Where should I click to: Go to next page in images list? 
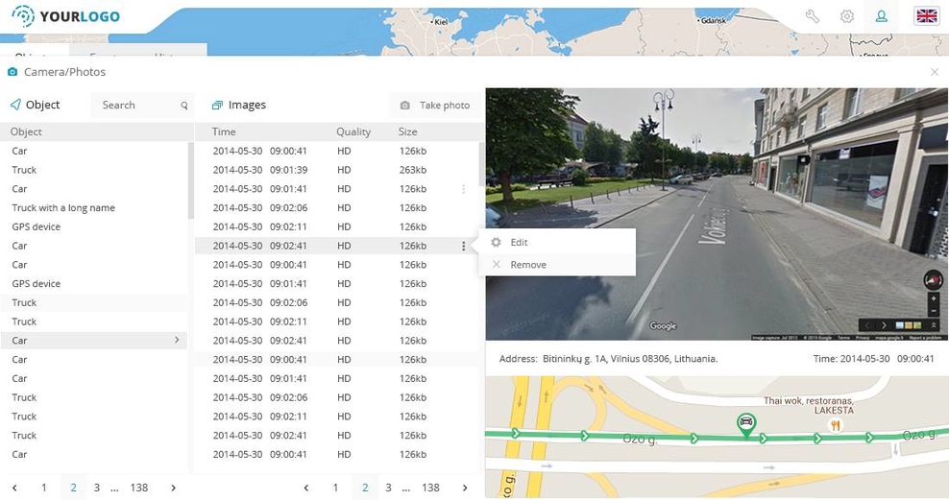(x=465, y=488)
